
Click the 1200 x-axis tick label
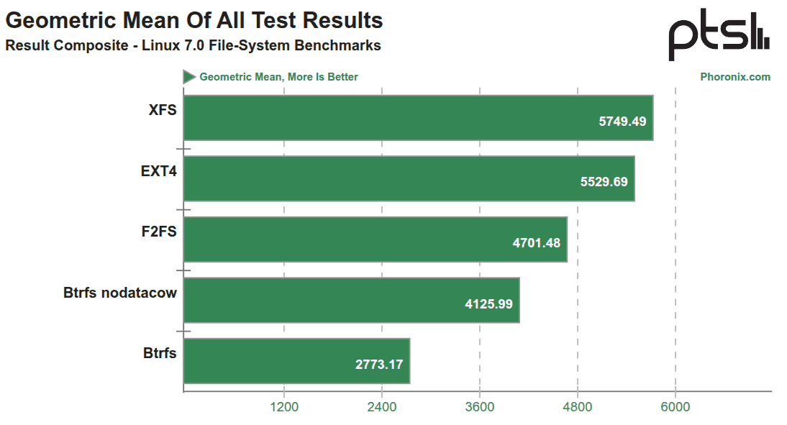coord(284,407)
